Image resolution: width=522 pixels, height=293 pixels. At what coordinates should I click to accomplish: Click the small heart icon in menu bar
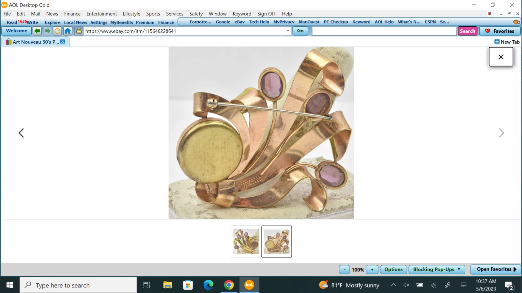click(489, 14)
